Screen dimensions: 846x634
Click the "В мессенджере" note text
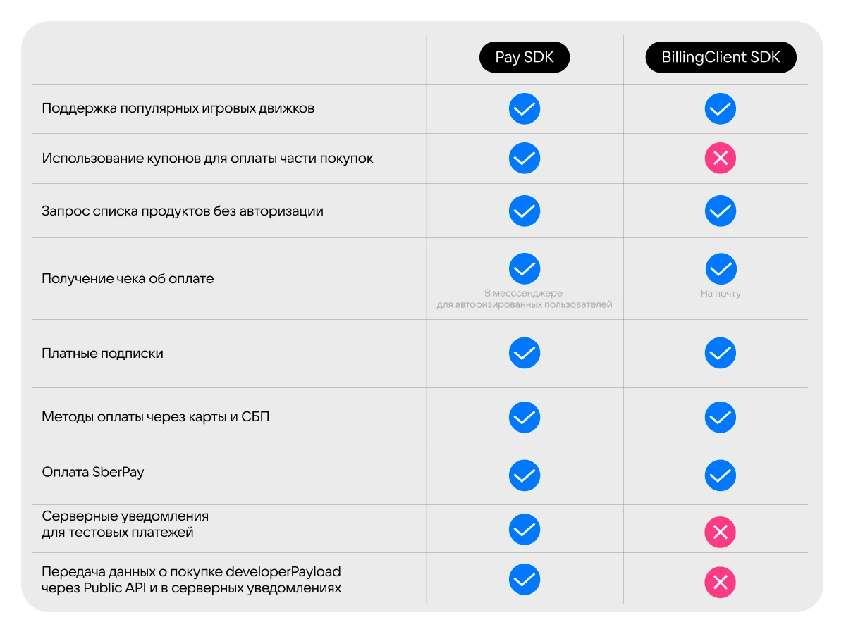pos(524,293)
